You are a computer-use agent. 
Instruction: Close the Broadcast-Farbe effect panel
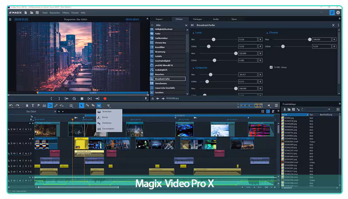333,25
